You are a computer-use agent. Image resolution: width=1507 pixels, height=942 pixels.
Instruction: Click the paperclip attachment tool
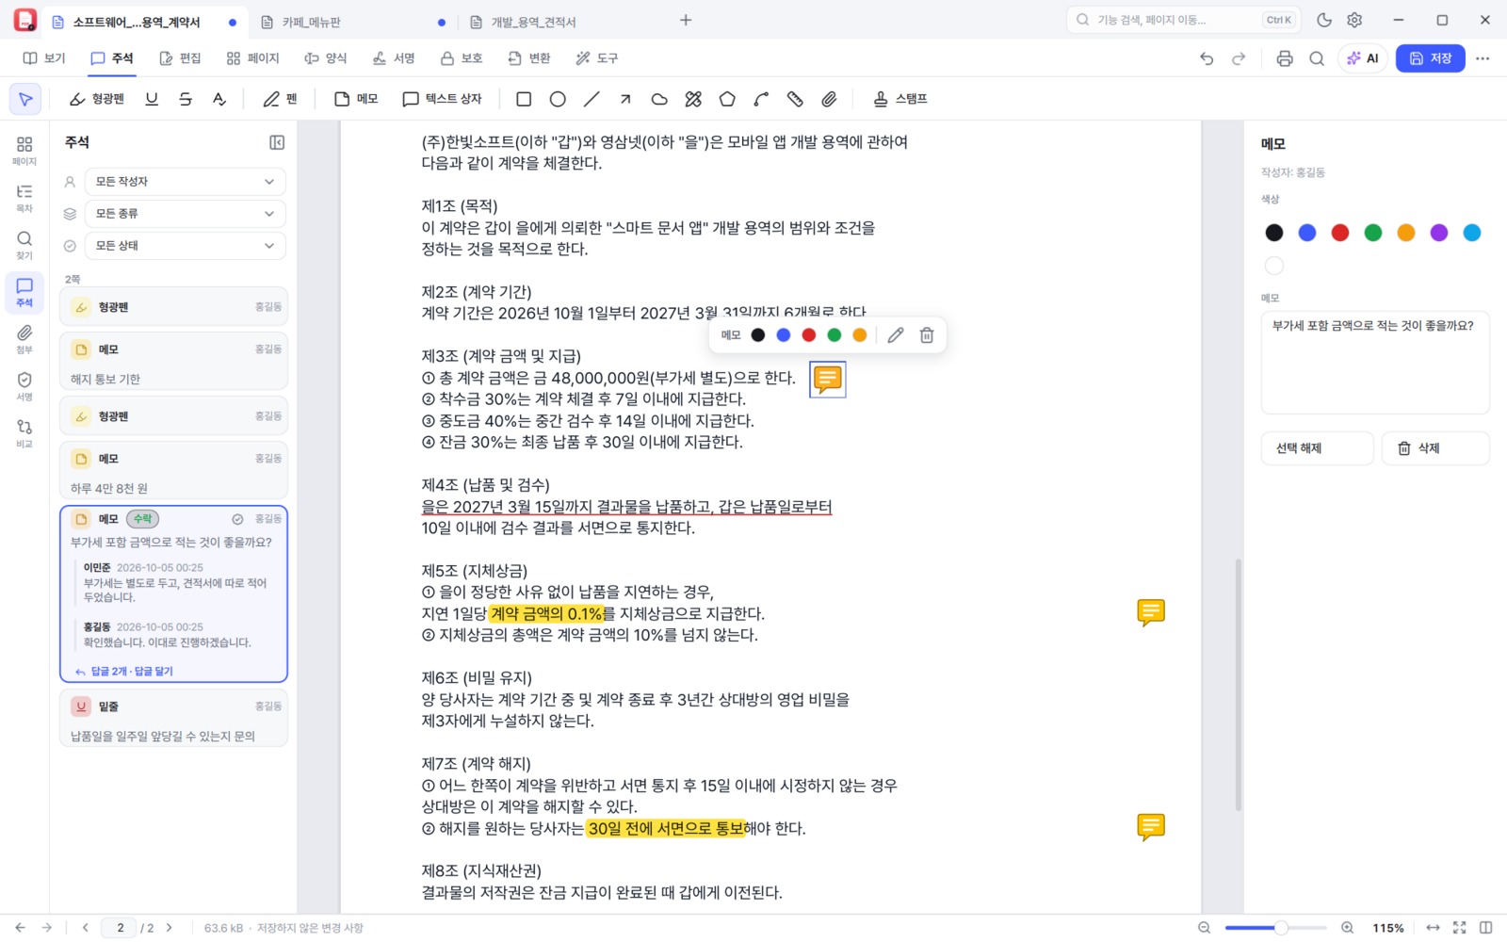pos(829,99)
